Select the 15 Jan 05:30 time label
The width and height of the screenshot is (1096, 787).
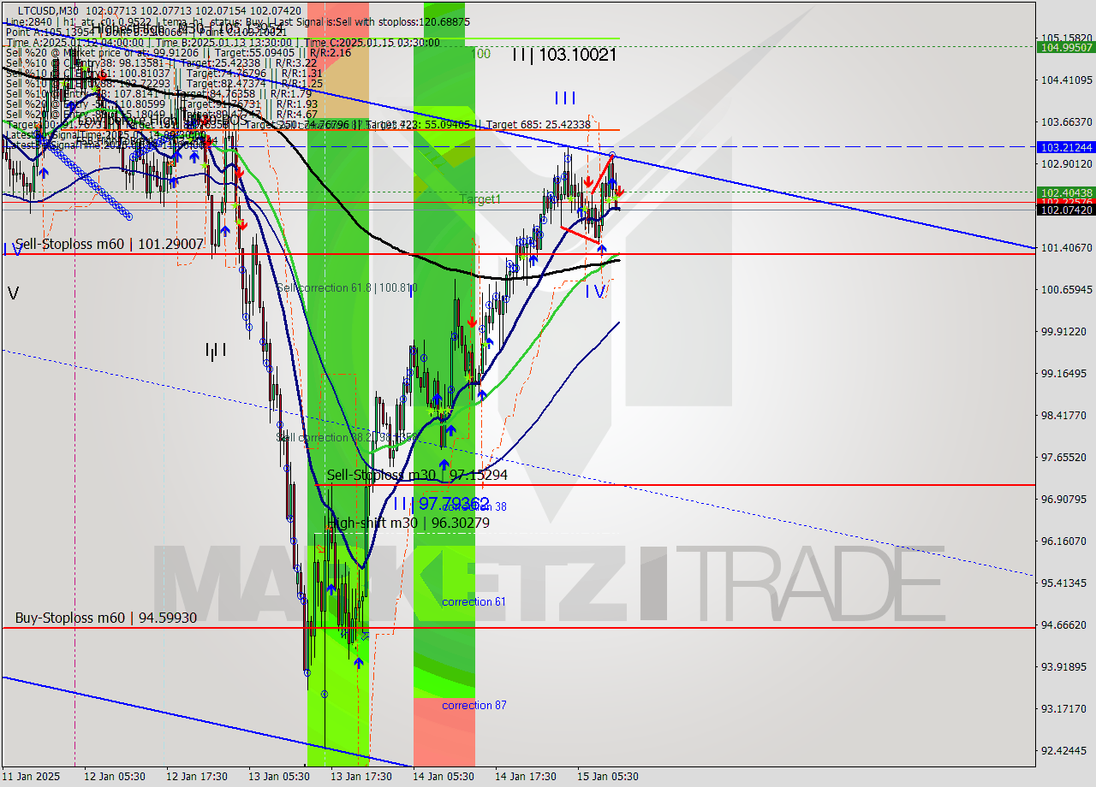point(608,777)
